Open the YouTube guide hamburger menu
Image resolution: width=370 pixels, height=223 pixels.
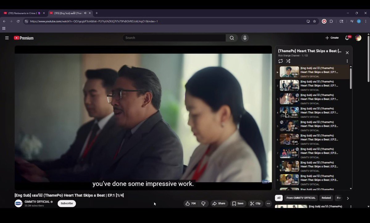(7, 38)
